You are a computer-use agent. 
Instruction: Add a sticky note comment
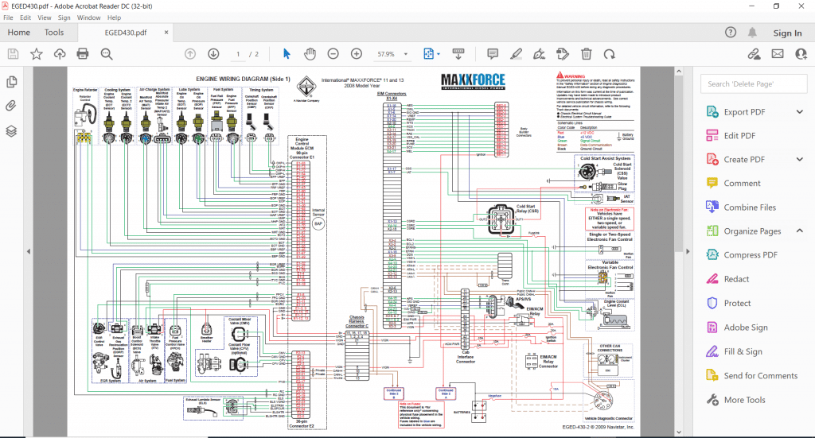point(493,54)
